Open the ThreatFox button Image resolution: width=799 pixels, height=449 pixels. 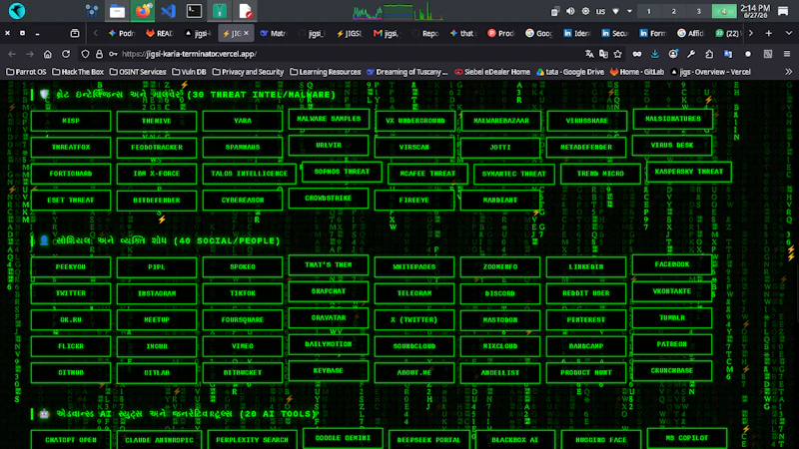point(71,147)
